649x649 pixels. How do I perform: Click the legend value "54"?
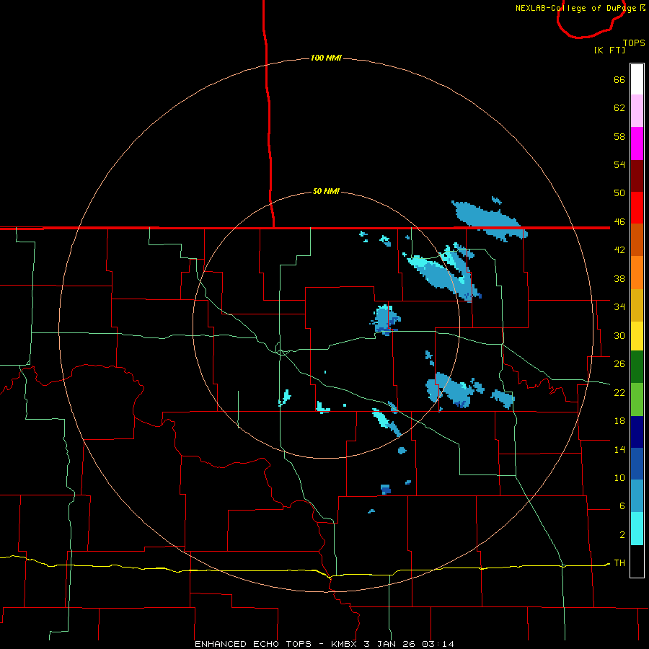pos(619,164)
